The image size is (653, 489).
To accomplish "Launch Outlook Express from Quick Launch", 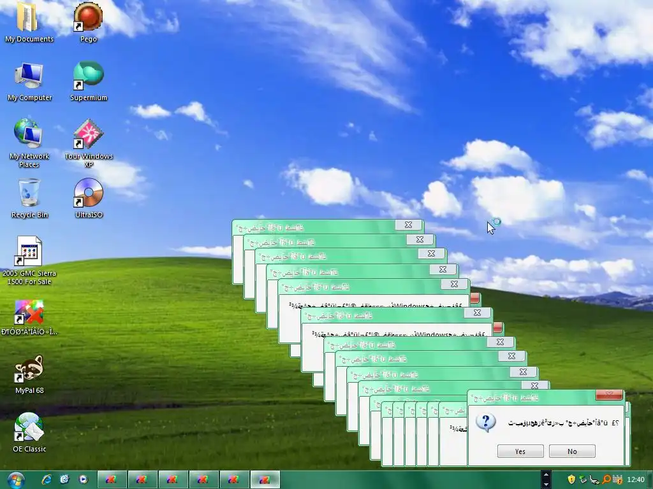I will pos(64,479).
